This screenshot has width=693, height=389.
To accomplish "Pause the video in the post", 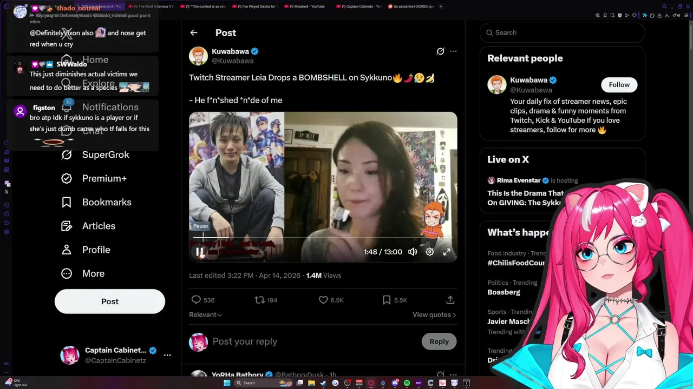I will pos(200,252).
